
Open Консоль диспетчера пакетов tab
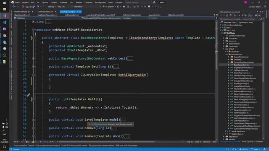click(47, 145)
